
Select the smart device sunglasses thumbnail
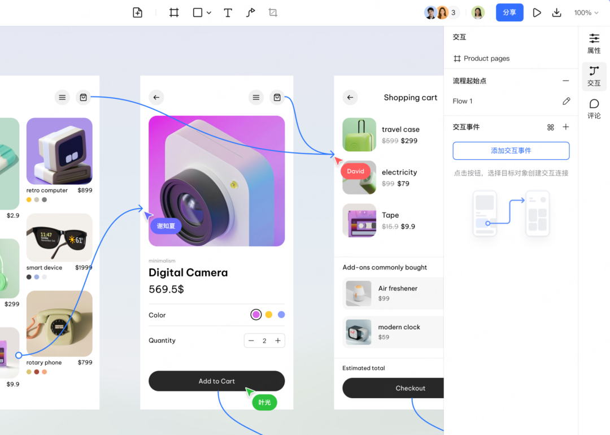(x=59, y=237)
